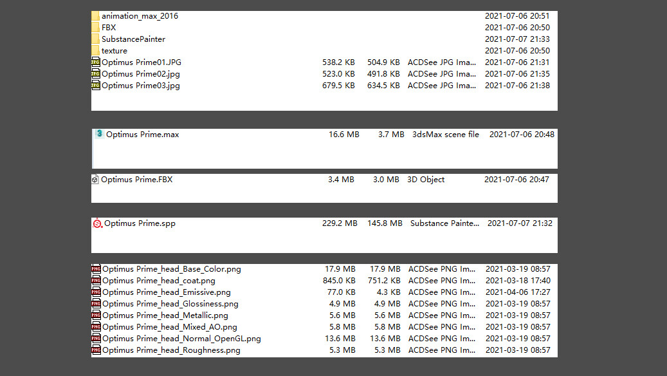Screen dimensions: 667x376
Task: Select Optimus Prime_head_Glossiness.png file name
Action: pos(170,304)
